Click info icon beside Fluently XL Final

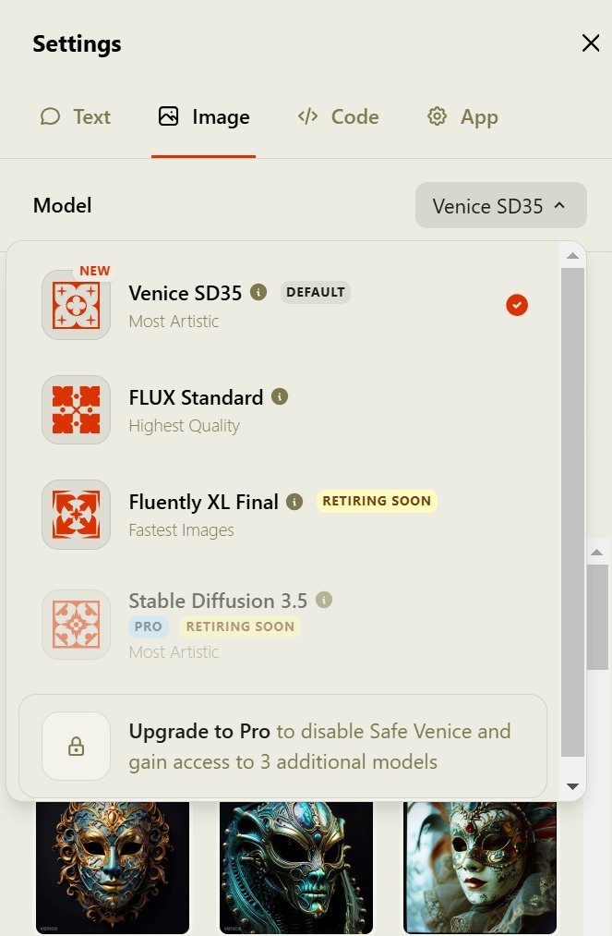294,502
